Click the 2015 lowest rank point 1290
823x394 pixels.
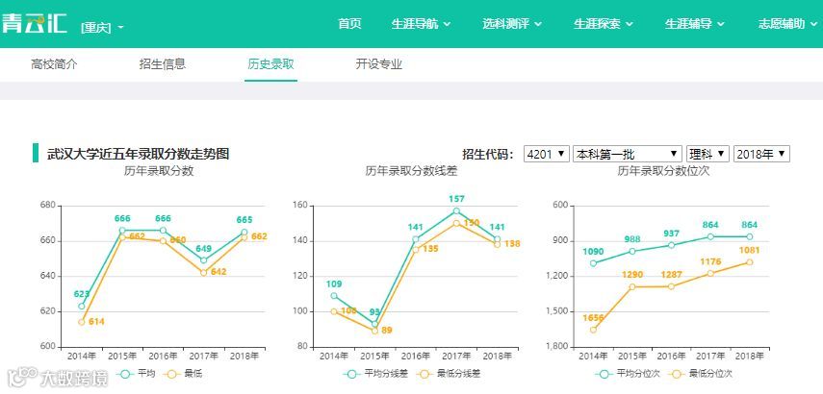[x=632, y=286]
